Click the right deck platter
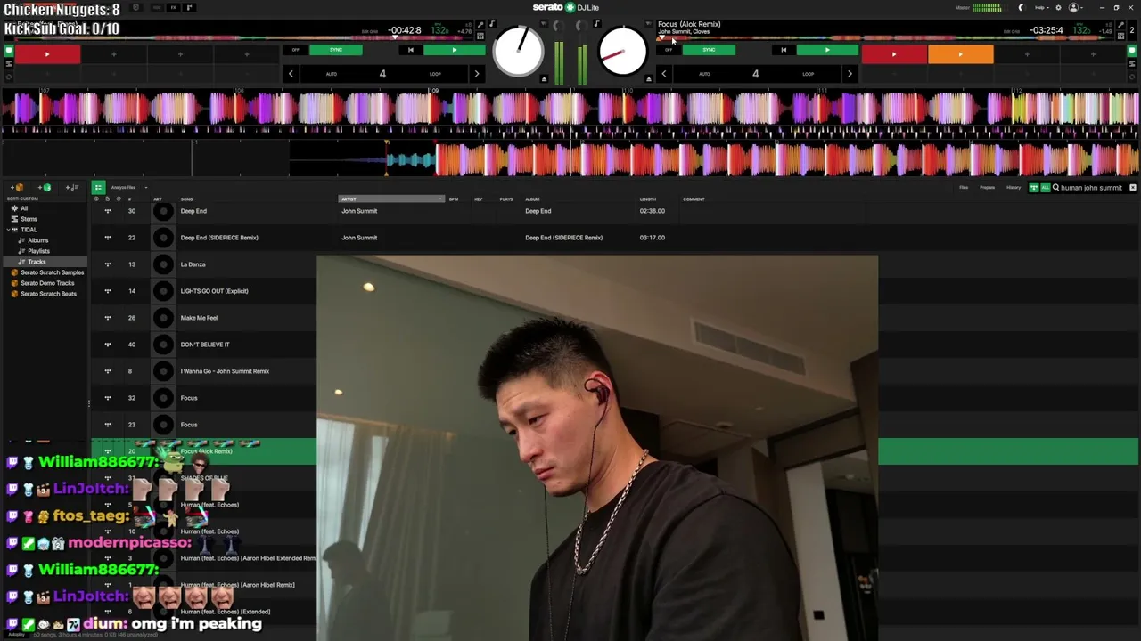Screen dimensions: 1141x641 [x=622, y=51]
